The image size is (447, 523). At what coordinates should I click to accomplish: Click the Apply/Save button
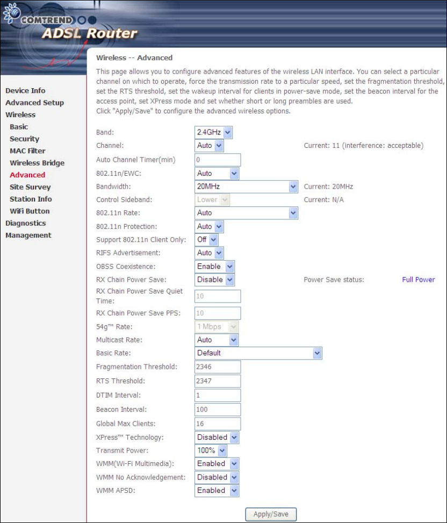pos(271,514)
